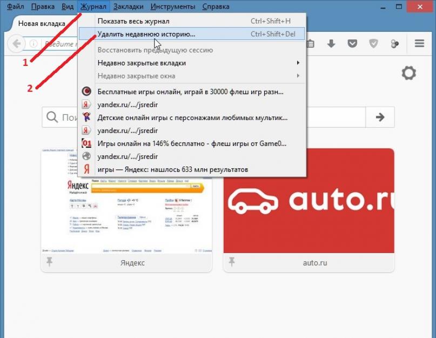Open history entry игры — Яндекс results
The height and width of the screenshot is (338, 436).
point(192,169)
